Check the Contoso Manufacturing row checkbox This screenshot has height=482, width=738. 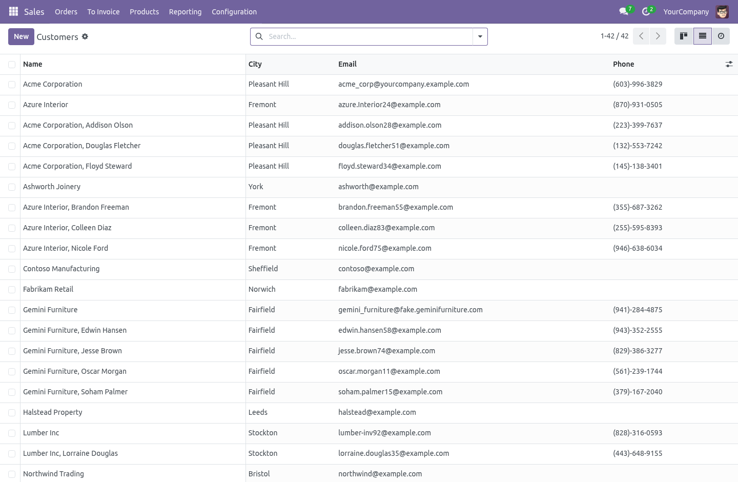(x=12, y=269)
